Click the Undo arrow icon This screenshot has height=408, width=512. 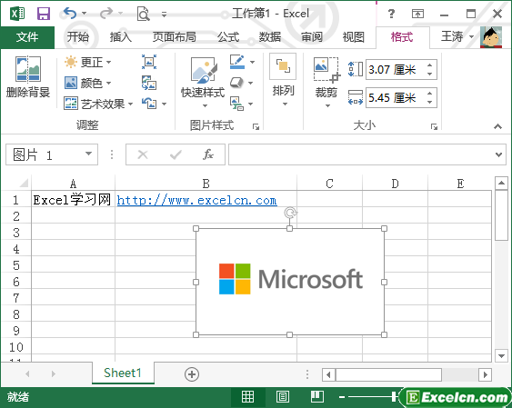coord(69,14)
